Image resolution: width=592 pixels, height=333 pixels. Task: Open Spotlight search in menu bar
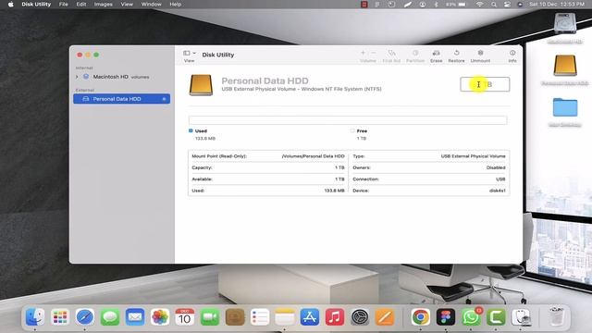click(x=494, y=4)
